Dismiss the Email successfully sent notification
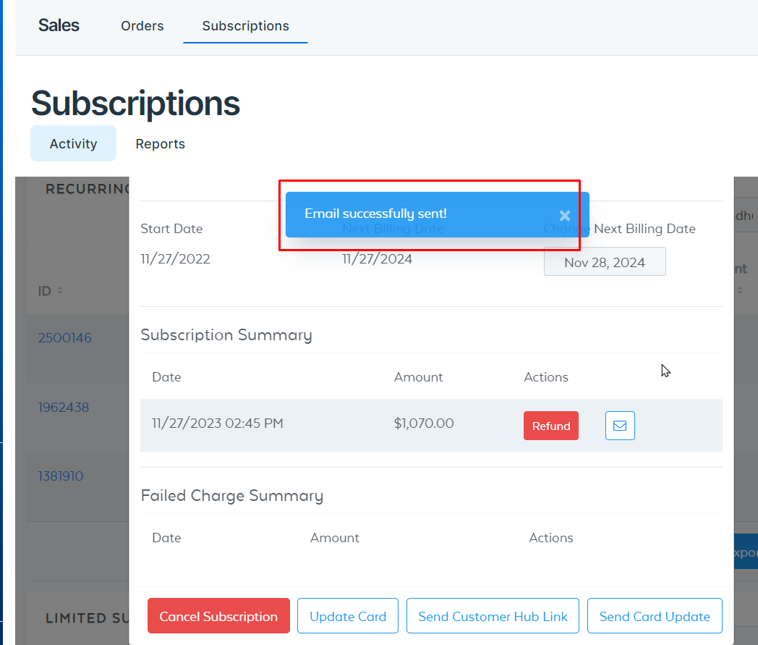 564,215
